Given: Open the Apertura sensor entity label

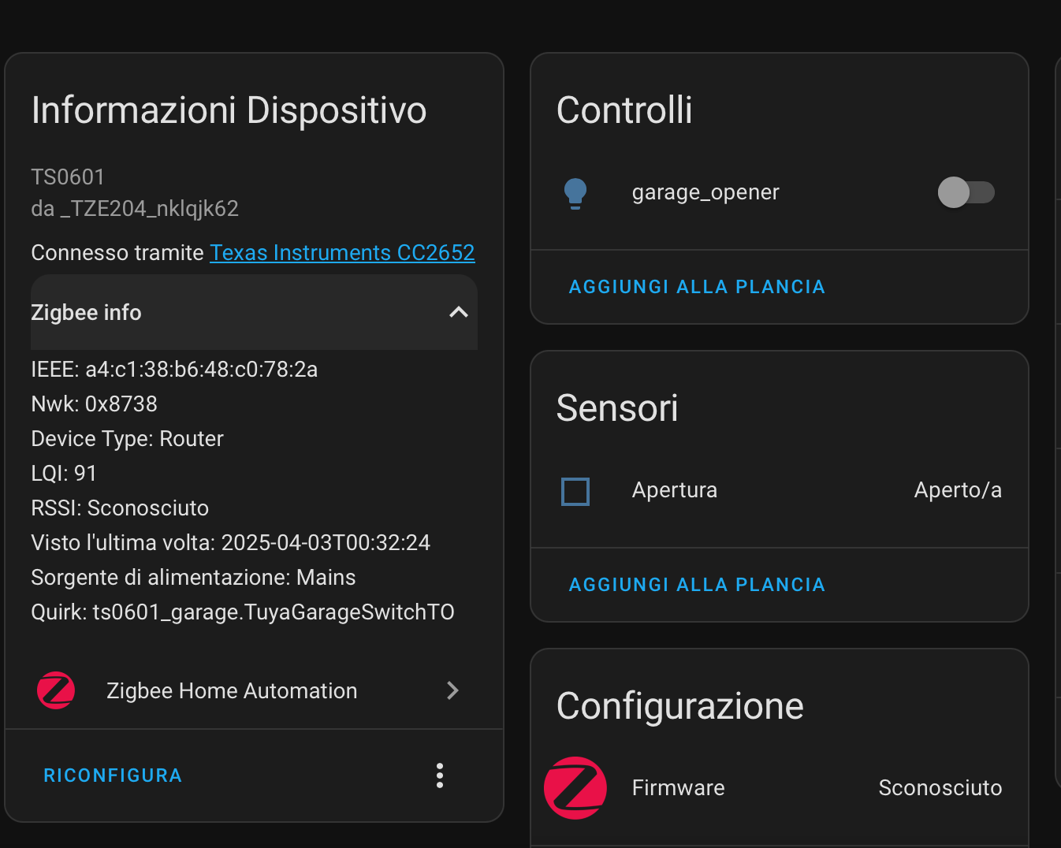Looking at the screenshot, I should pos(675,490).
